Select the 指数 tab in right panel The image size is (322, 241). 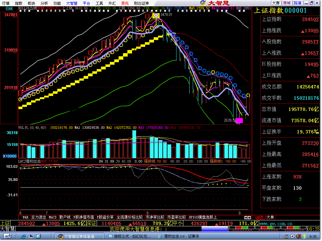point(260,218)
